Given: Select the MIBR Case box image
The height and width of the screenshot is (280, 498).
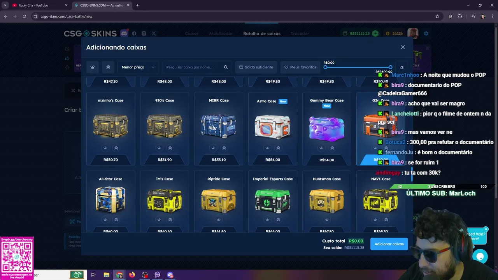Looking at the screenshot, I should click(x=219, y=126).
